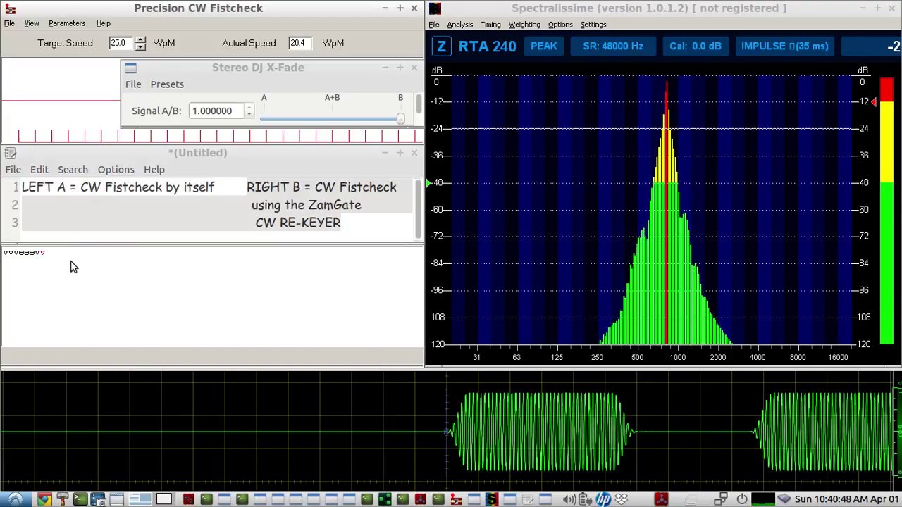
Task: Open Help menu in Precision CW Fistcheck
Action: pyautogui.click(x=103, y=23)
